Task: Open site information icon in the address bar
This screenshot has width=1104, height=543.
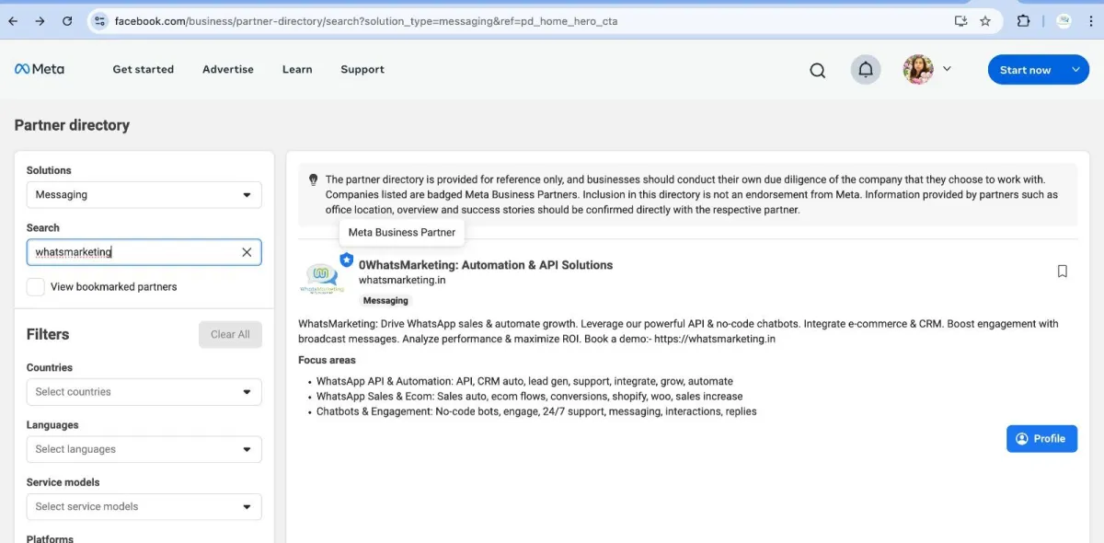Action: (100, 20)
